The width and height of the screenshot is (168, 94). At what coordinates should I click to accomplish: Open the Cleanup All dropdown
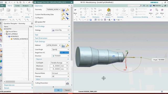click(61, 76)
